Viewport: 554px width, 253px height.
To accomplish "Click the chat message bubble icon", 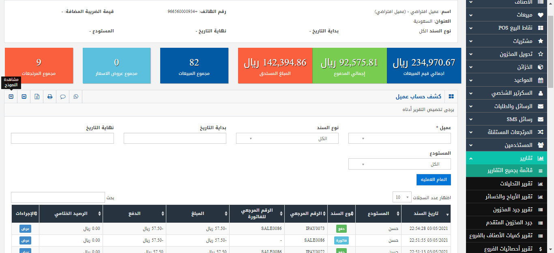I will [63, 97].
